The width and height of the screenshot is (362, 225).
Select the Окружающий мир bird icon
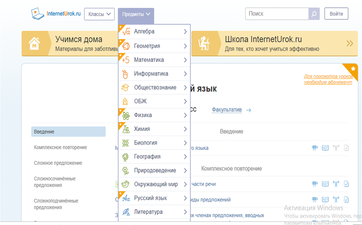[x=125, y=184]
